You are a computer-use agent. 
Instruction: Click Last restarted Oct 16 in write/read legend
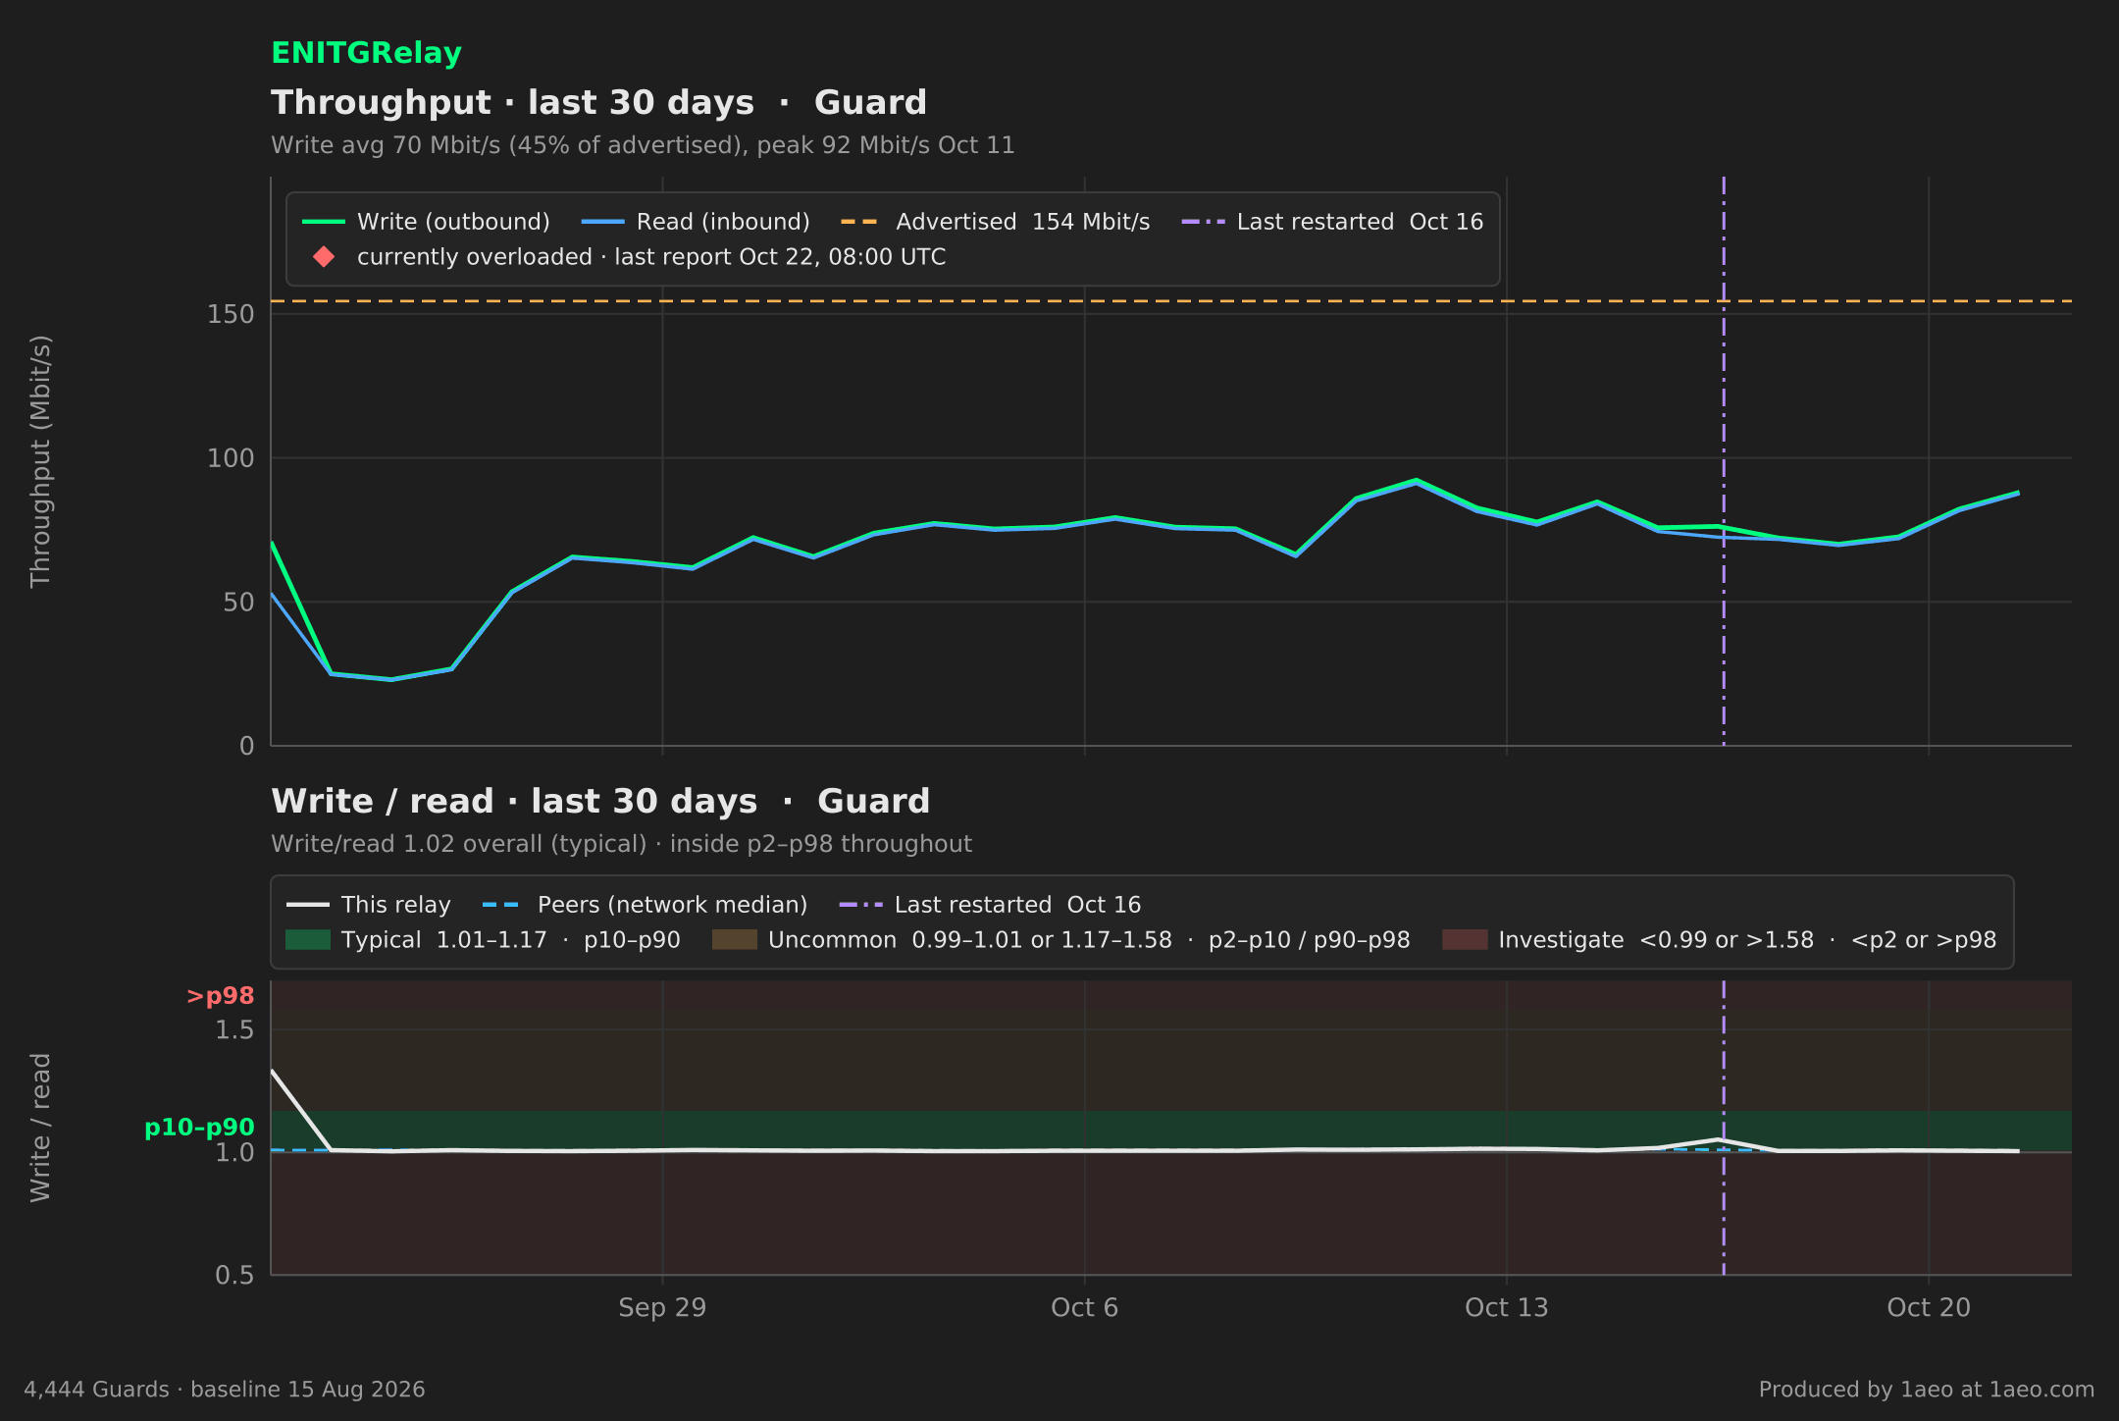pos(991,905)
